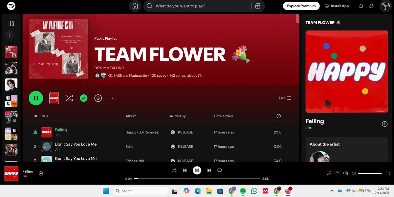Image resolution: width=394 pixels, height=197 pixels.
Task: Click the # column header
Action: (x=35, y=116)
